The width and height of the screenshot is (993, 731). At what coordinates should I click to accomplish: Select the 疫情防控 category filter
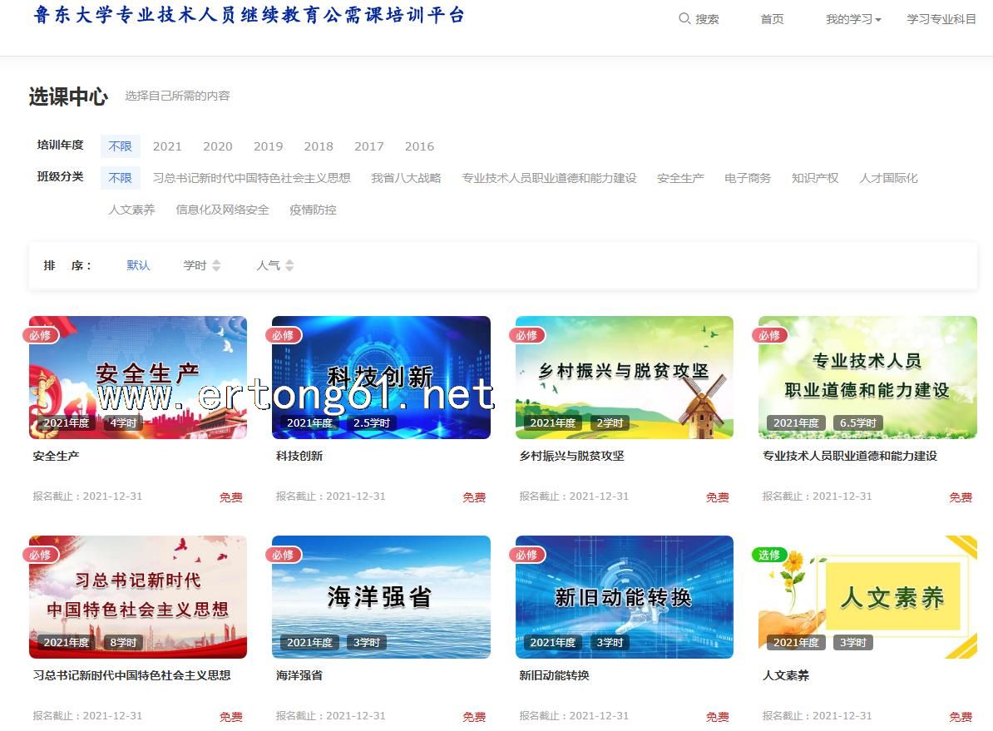pos(313,210)
